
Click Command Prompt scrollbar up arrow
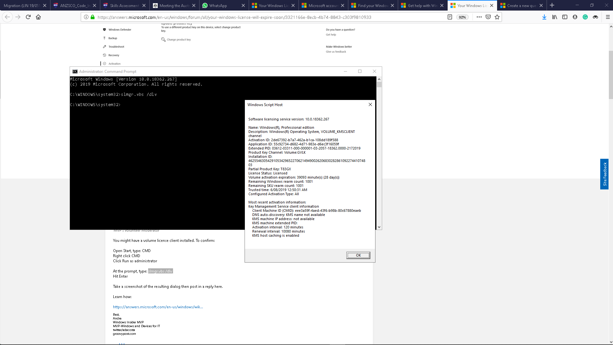[379, 79]
